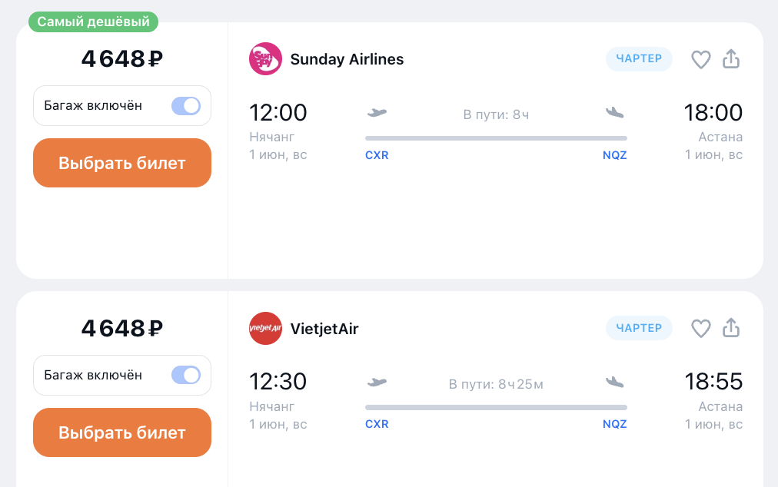This screenshot has width=778, height=487.
Task: Click the Самый дешёвый green label
Action: (93, 22)
